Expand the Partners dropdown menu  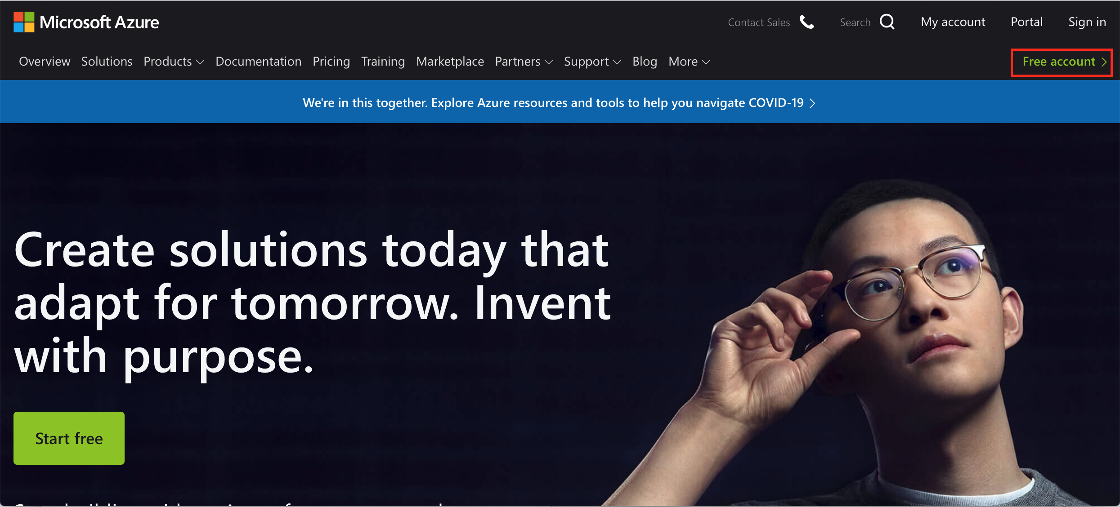[x=524, y=62]
